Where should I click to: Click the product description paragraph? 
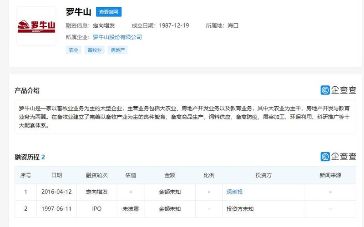(185, 117)
